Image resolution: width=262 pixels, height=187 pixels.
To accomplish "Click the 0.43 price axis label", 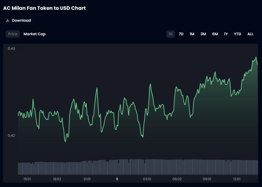I will [x=12, y=48].
